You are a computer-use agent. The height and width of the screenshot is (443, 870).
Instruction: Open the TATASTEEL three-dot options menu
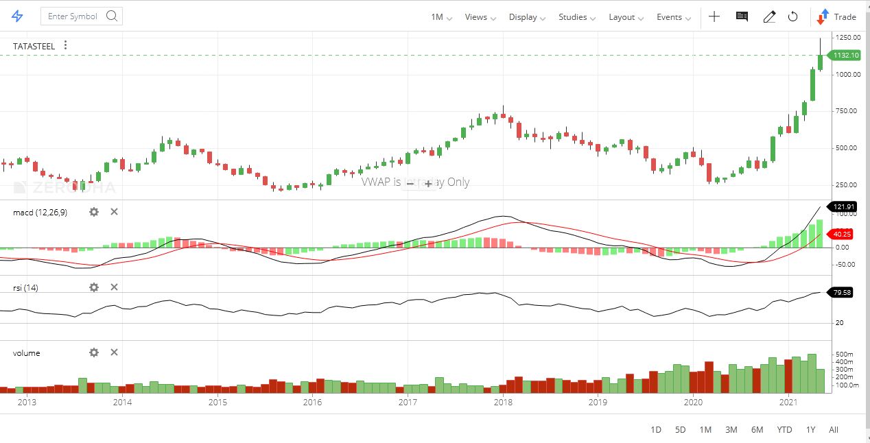tap(65, 45)
